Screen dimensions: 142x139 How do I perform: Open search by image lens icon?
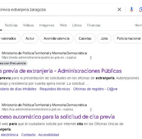140,9
